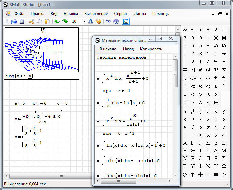Click В начало in the reference window
Screen dimensions: 233x190
(108, 49)
